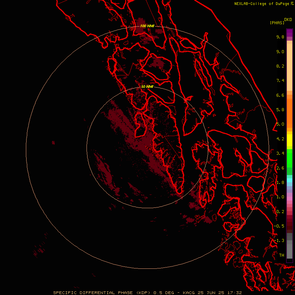Select the 100 NMI range ring label
295x295 pixels.
[x=147, y=26]
